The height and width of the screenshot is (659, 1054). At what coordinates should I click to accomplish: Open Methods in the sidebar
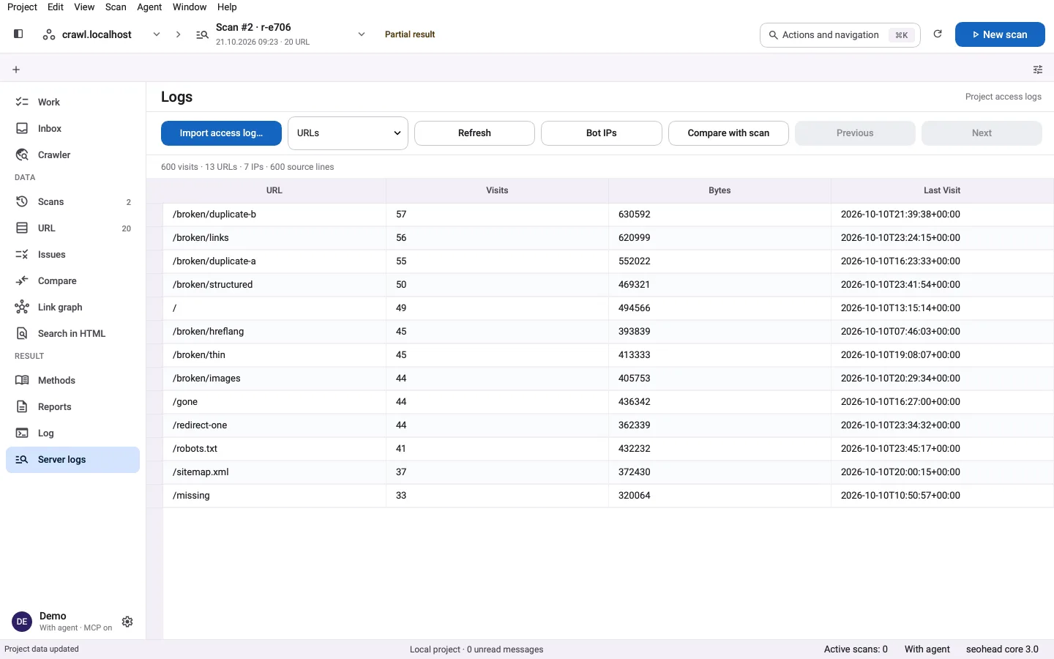[72, 380]
